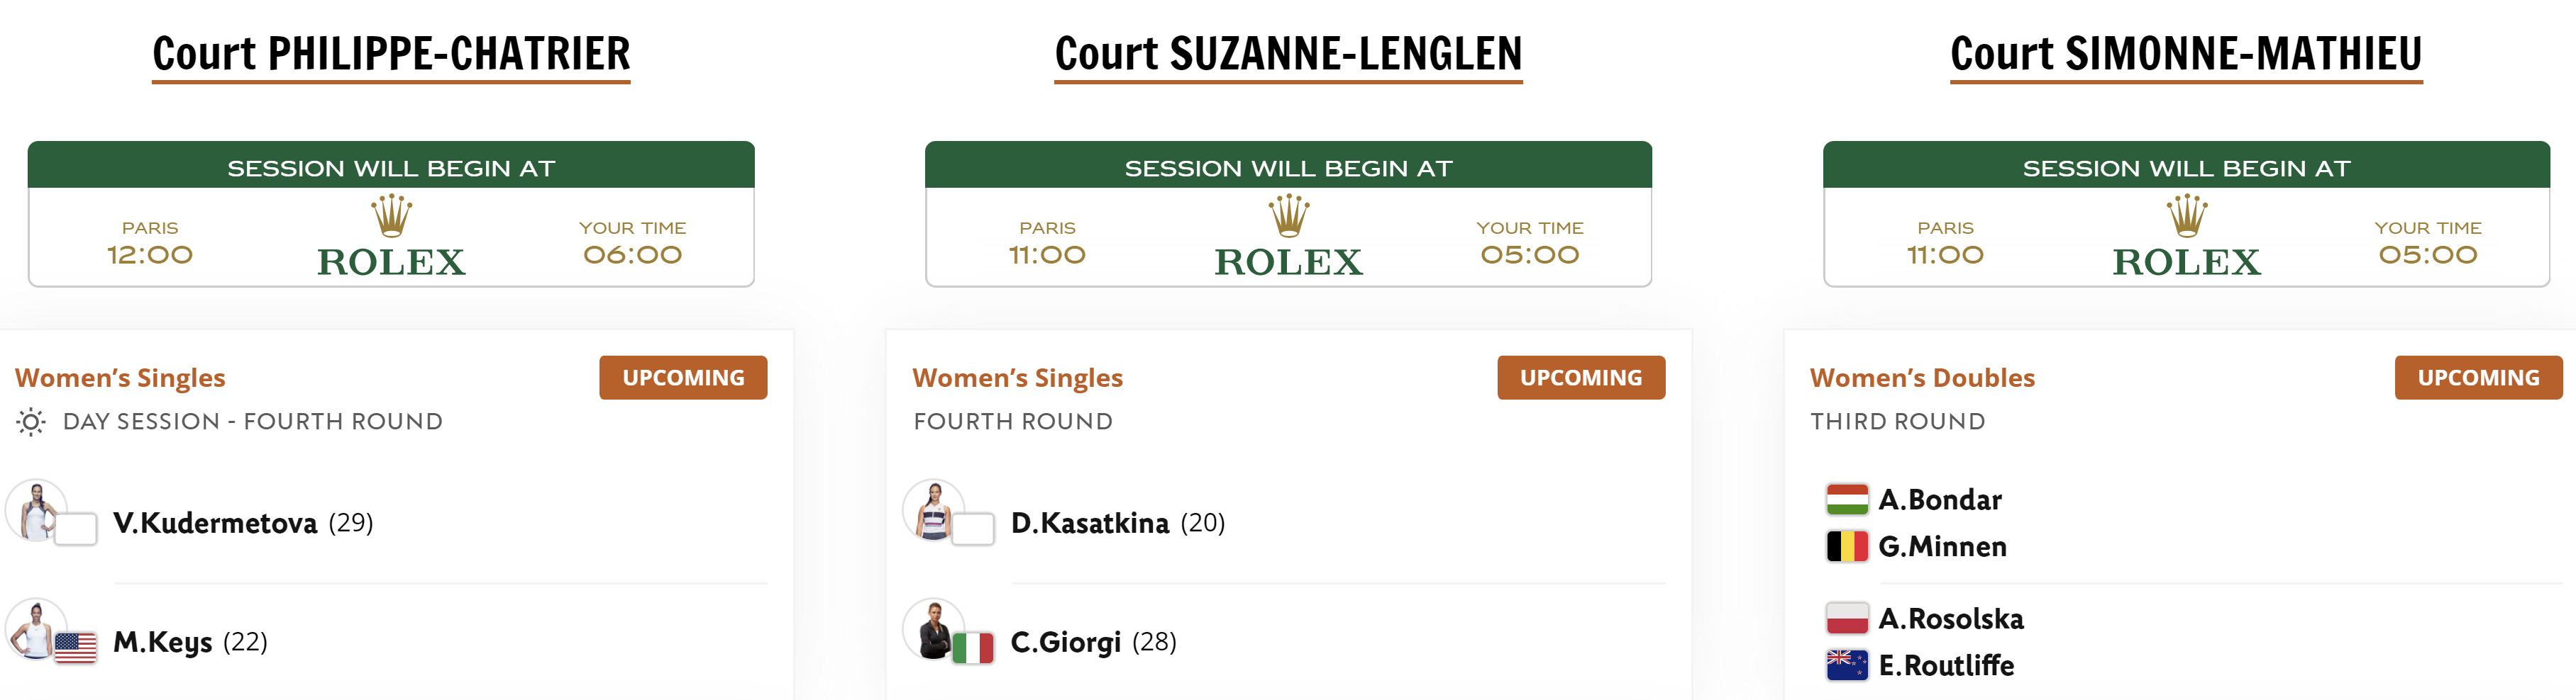Click the USA flag beside M.Keys
This screenshot has height=700, width=2576.
click(75, 647)
